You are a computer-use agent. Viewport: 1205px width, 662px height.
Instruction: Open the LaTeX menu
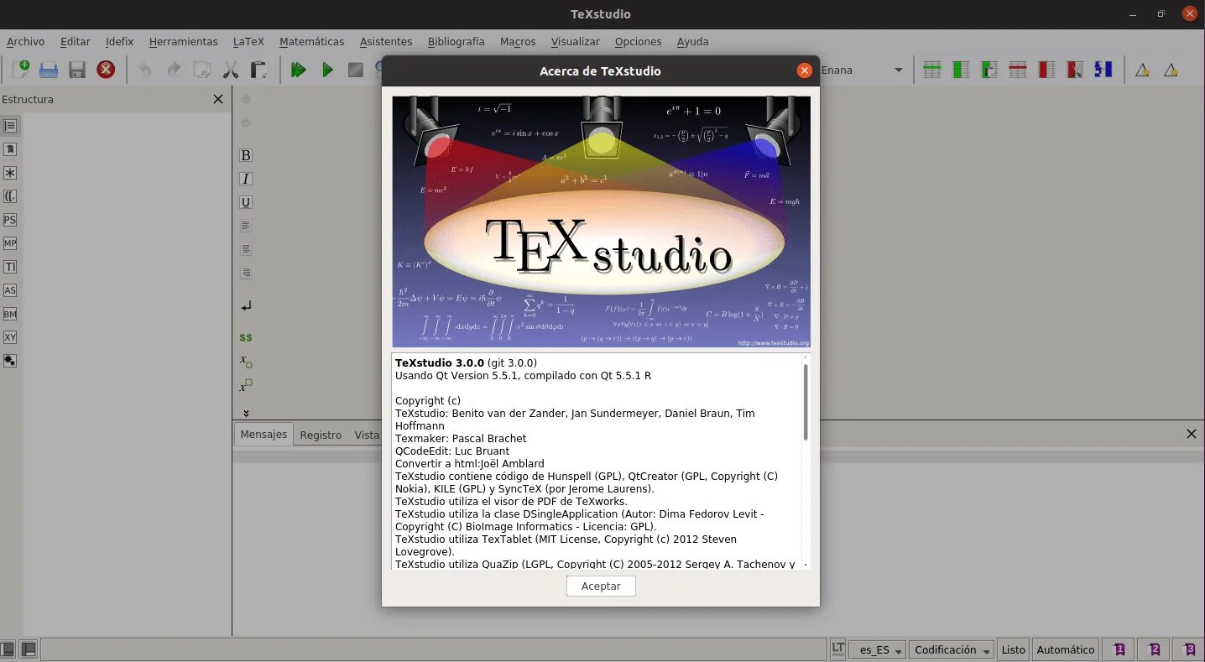(x=248, y=41)
